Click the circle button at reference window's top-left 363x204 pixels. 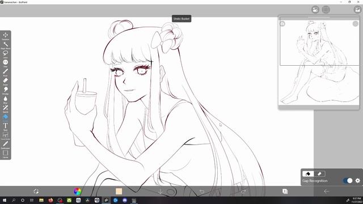click(282, 24)
